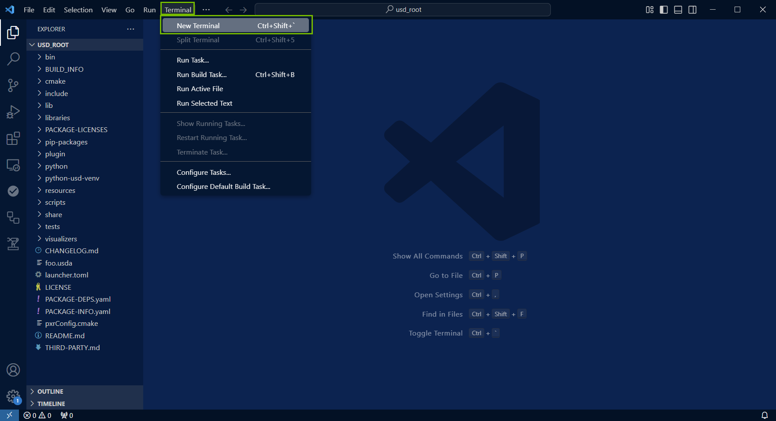Open the Manage settings gear icon

(13, 396)
